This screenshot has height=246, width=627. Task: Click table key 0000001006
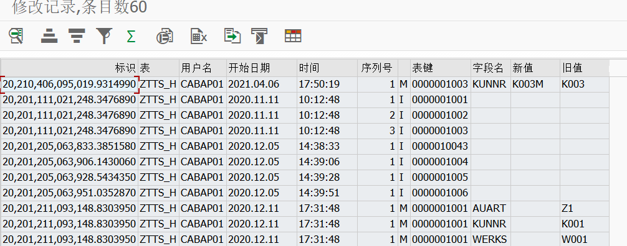pyautogui.click(x=441, y=193)
